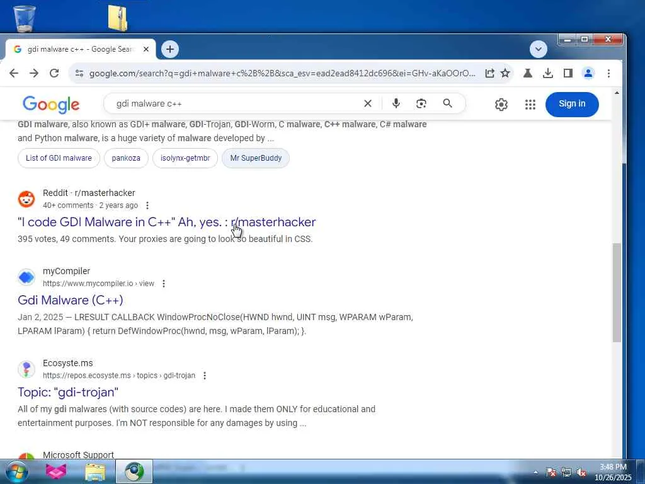Select the gdi malware c++ Google Search tab

coord(81,49)
